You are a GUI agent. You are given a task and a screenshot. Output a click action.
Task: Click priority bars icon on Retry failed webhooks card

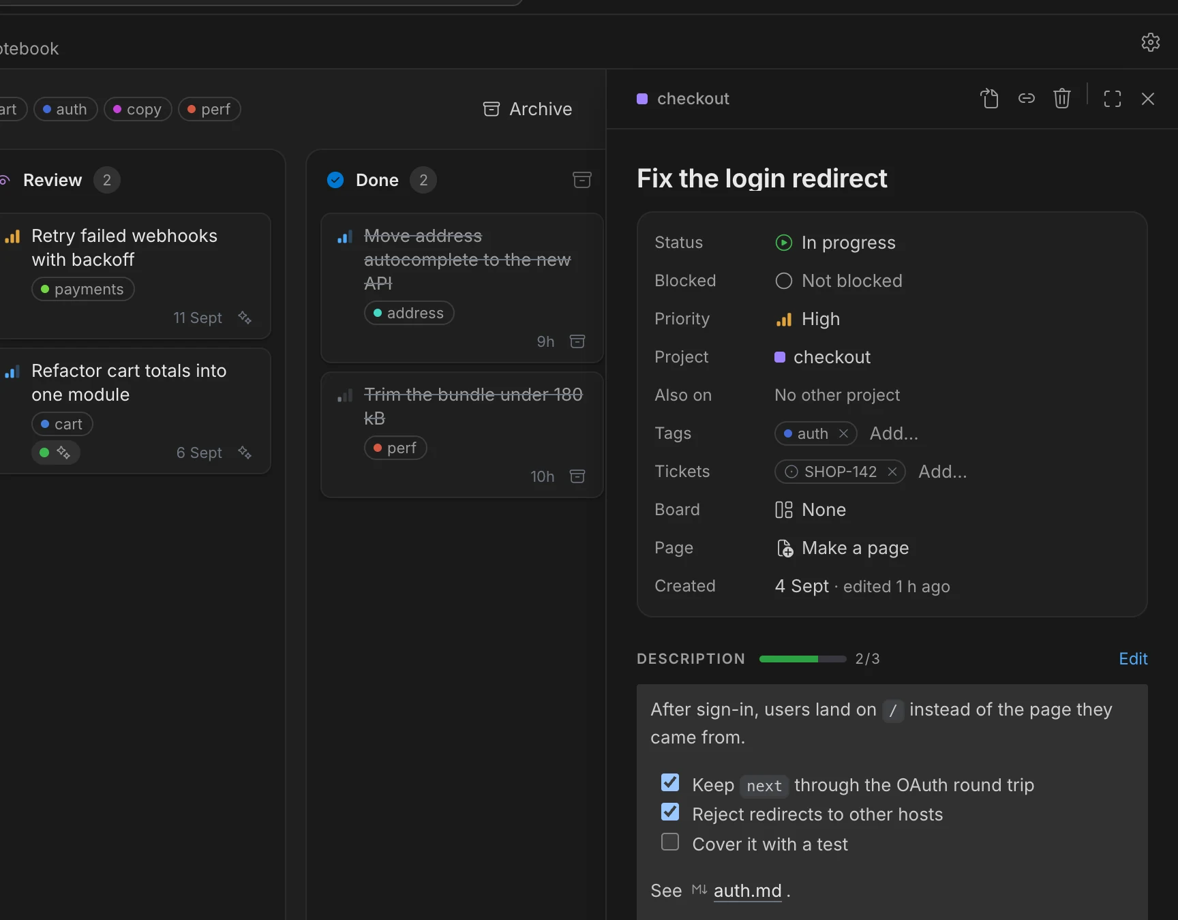(12, 236)
